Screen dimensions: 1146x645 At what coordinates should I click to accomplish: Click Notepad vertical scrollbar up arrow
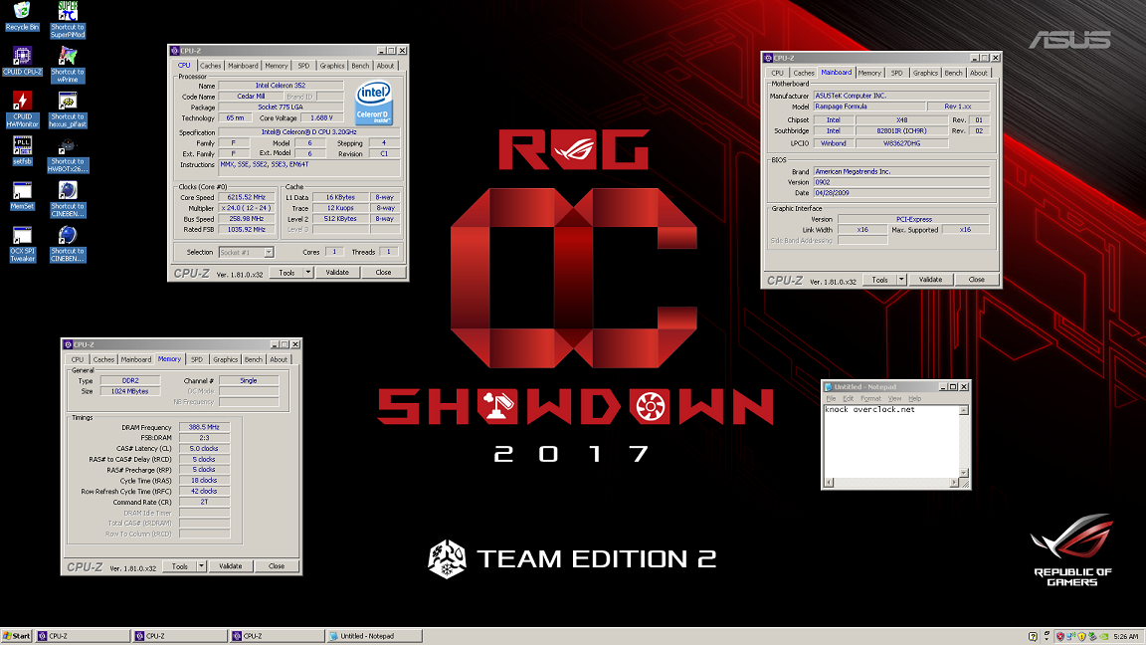[x=964, y=411]
